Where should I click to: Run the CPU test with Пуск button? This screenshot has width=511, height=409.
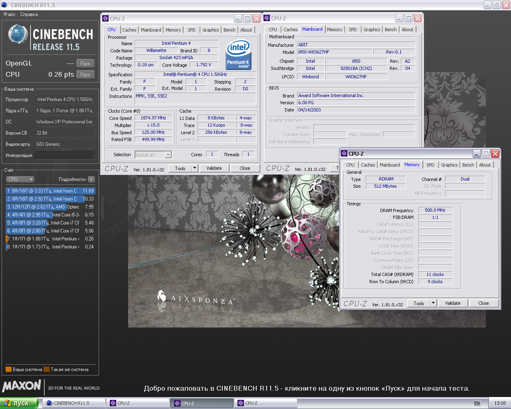(x=85, y=74)
